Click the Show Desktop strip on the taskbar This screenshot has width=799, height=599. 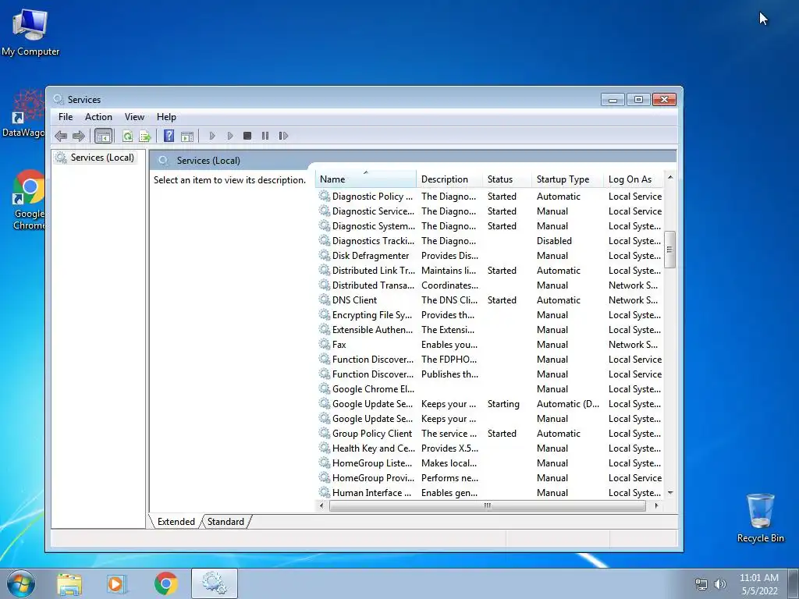pyautogui.click(x=794, y=583)
